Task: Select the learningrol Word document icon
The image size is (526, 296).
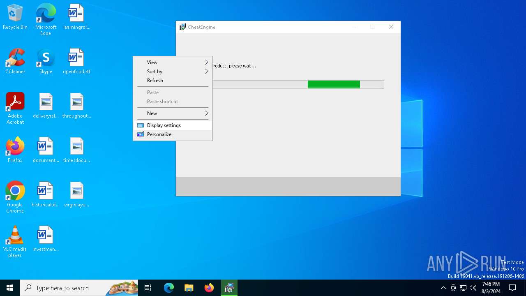Action: (76, 17)
